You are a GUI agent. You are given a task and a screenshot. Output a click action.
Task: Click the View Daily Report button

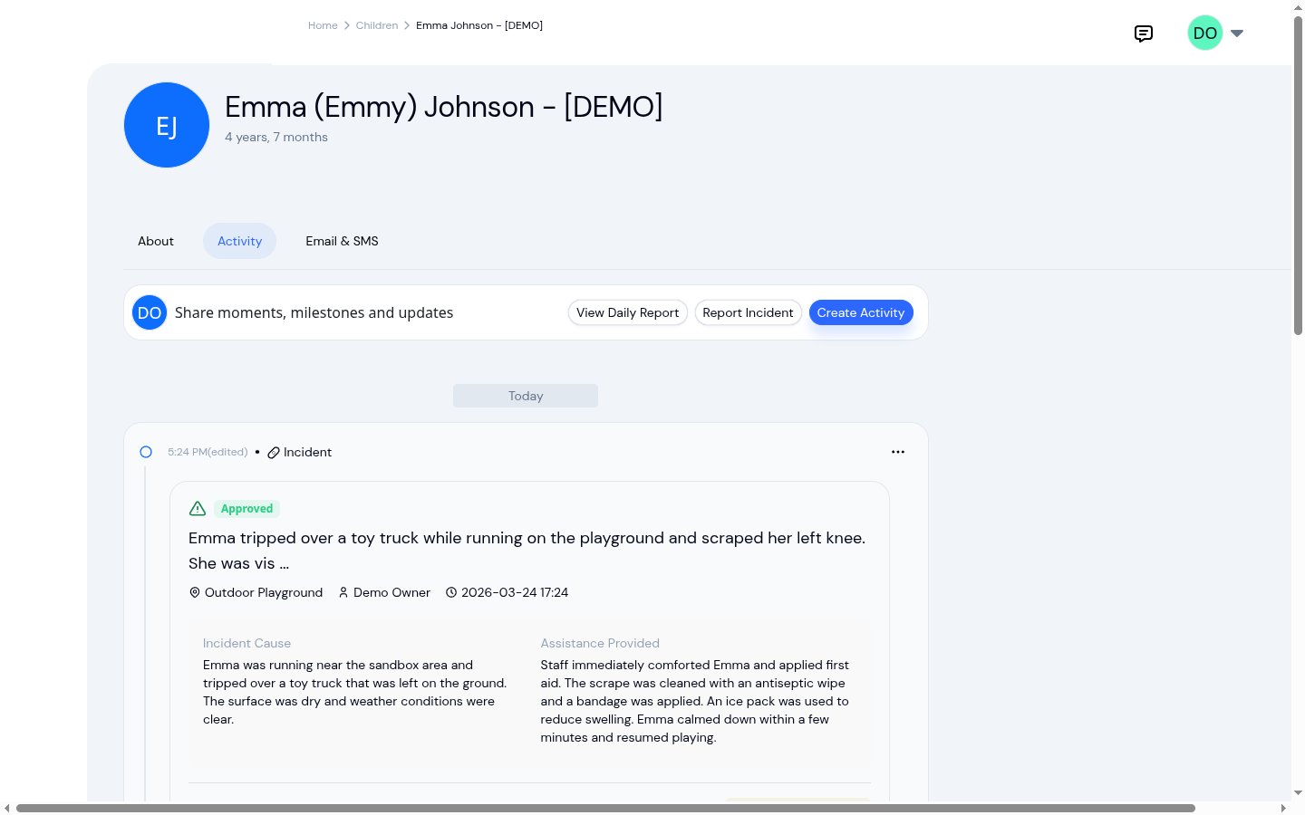pos(628,312)
